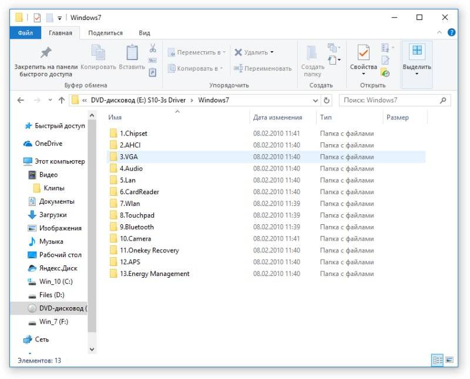Image resolution: width=470 pixels, height=379 pixels.
Task: Open Win_10 (C:) drive in sidebar
Action: 50,282
